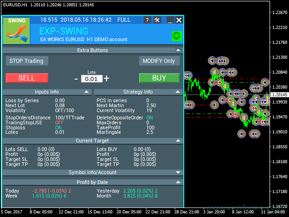This screenshot has height=217, width=289.
Task: Decrease lots with the minus sign
Action: coord(76,79)
